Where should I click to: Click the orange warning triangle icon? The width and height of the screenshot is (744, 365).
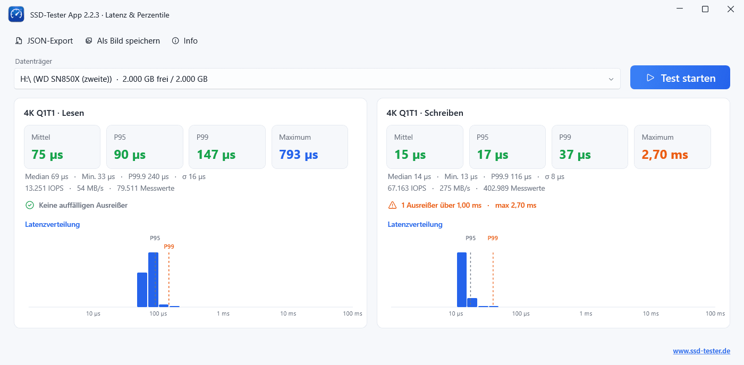pyautogui.click(x=392, y=205)
